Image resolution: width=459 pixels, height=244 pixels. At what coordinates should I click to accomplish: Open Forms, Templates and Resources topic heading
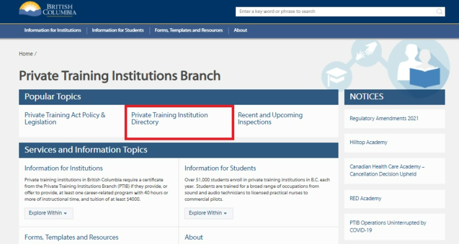coord(72,237)
